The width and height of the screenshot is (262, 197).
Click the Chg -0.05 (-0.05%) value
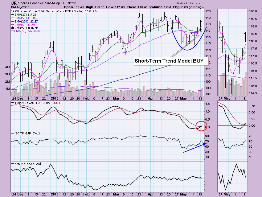pos(187,7)
